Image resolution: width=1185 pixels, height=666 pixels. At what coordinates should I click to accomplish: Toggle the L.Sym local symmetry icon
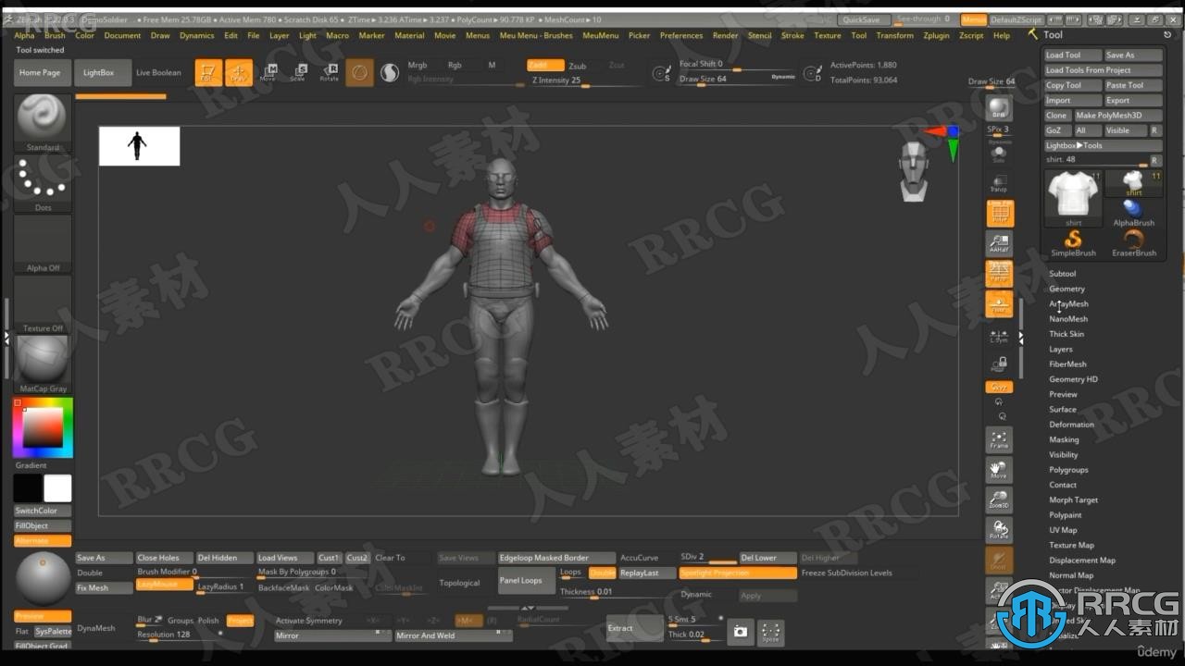point(999,335)
